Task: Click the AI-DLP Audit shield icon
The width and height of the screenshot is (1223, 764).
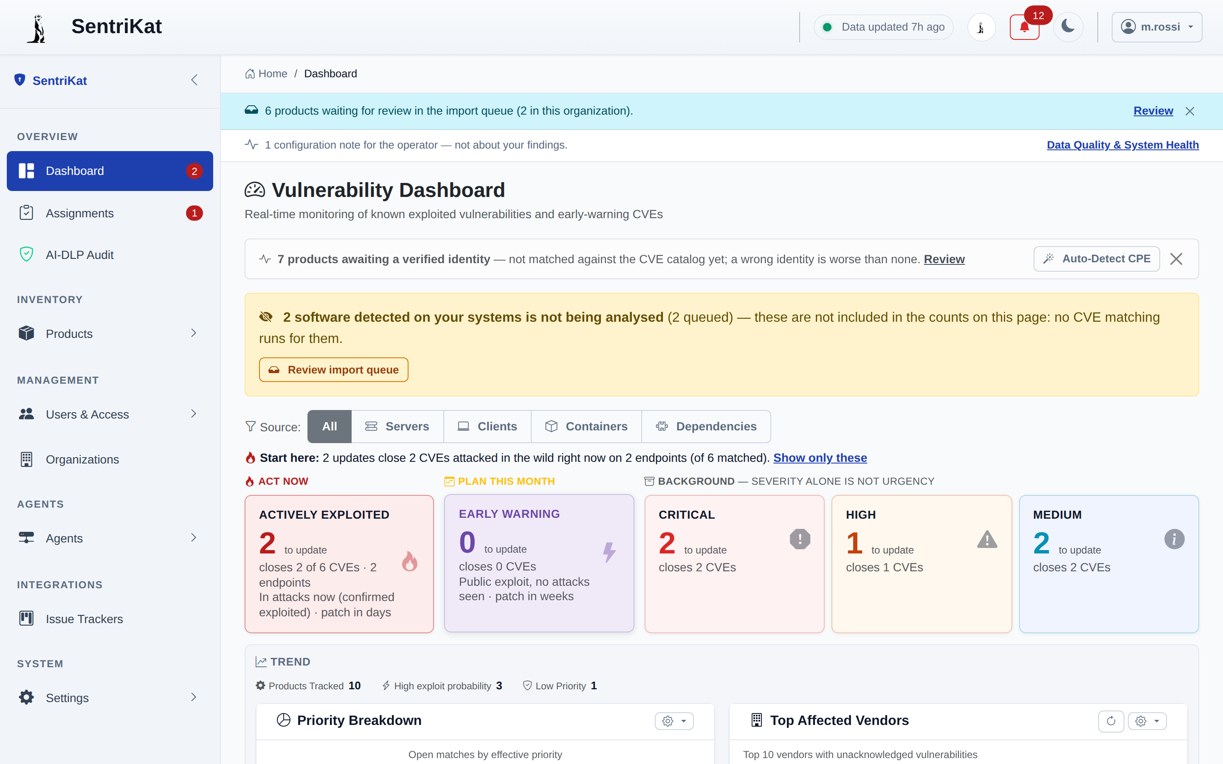Action: coord(26,254)
